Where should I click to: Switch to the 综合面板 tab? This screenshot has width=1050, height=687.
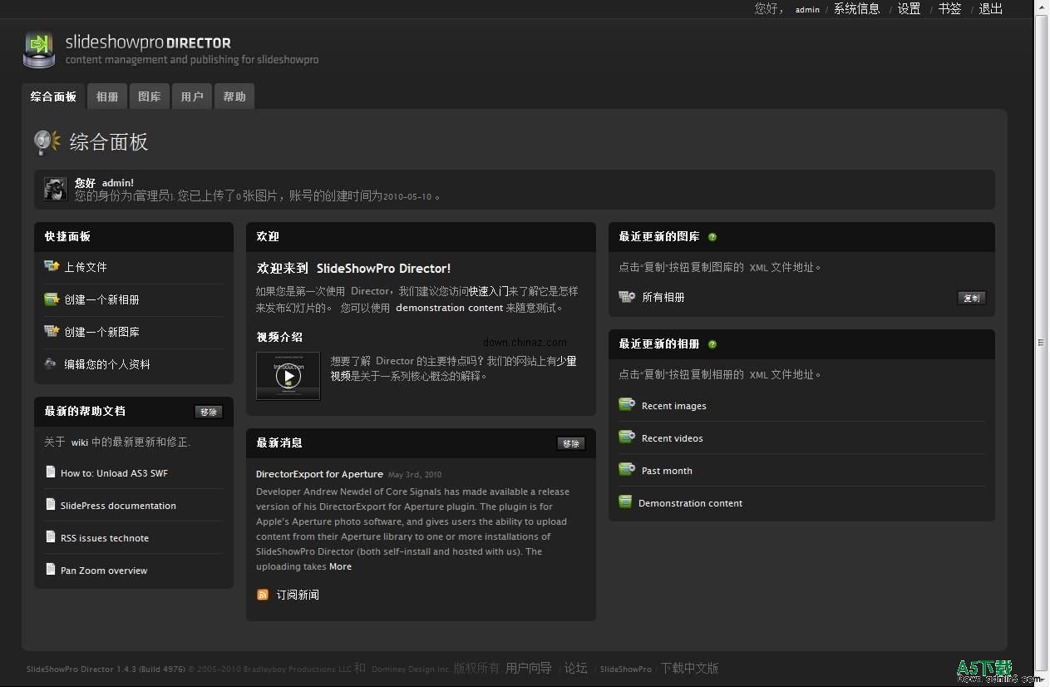[x=53, y=96]
